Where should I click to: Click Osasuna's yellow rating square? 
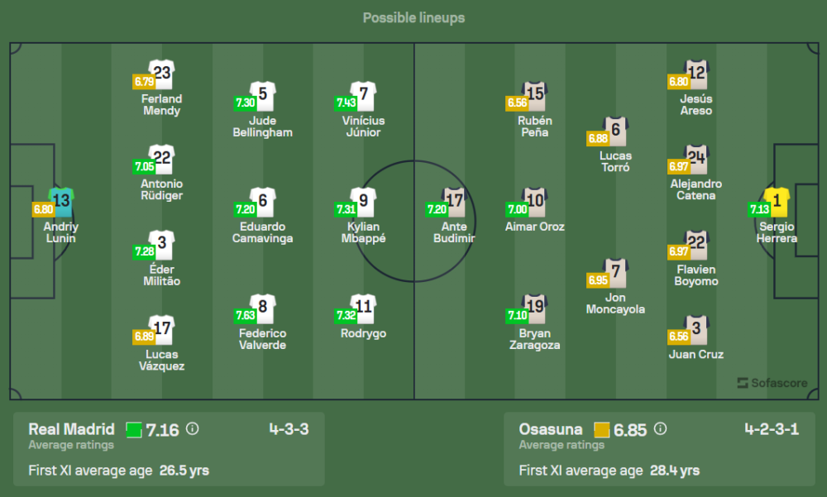click(601, 430)
